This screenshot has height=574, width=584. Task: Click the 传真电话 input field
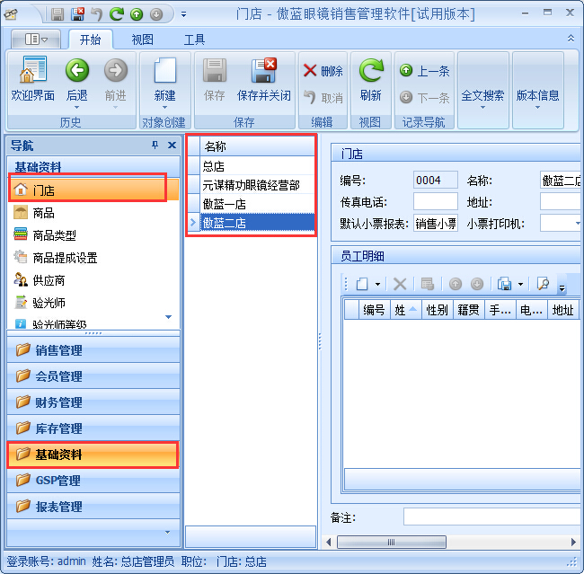coord(435,202)
